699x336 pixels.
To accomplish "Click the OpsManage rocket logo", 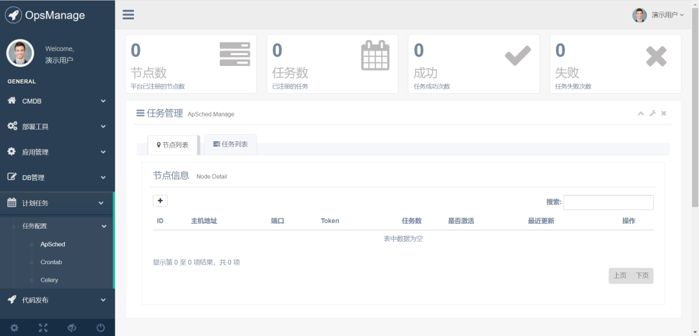I will pyautogui.click(x=14, y=15).
